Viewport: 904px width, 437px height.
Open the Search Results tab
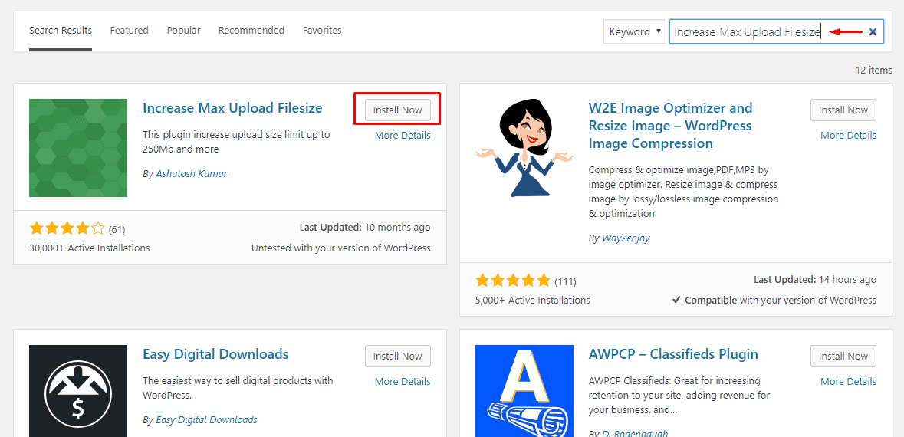point(61,31)
